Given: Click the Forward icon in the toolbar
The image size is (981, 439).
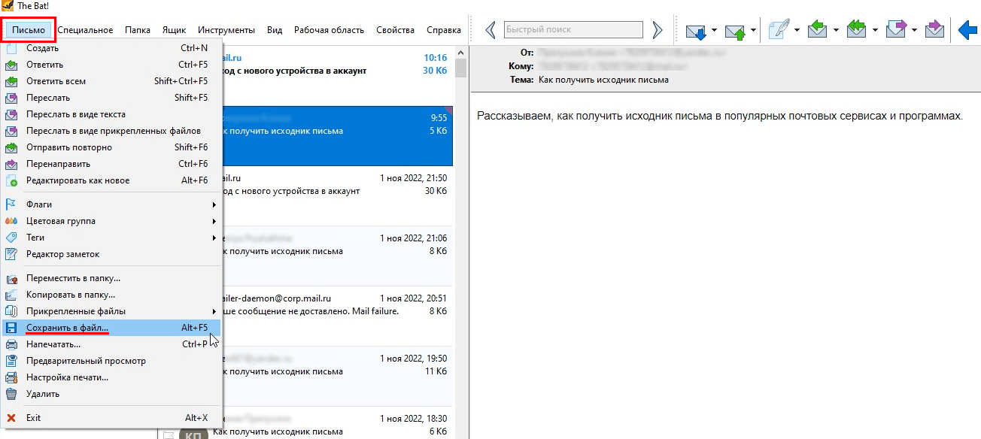Looking at the screenshot, I should 896,30.
